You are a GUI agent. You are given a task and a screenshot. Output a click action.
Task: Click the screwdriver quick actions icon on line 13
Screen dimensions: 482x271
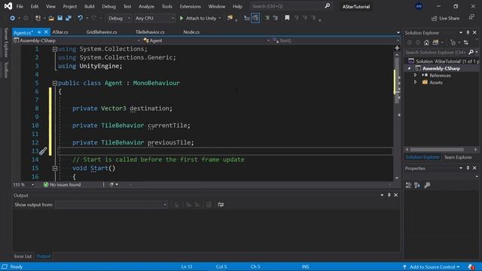tap(43, 151)
